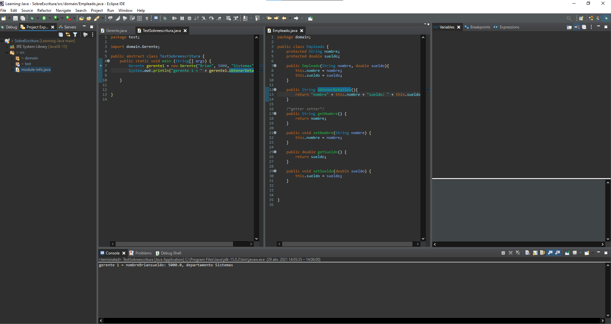
Task: Open the Refactor menu
Action: (x=44, y=11)
